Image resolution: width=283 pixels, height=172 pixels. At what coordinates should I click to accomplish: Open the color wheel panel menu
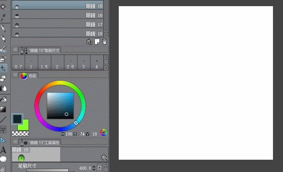15,76
